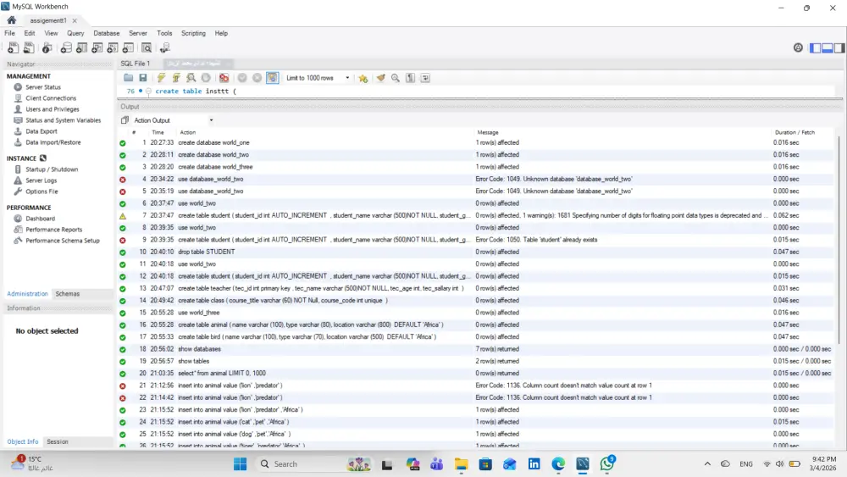Select the SQL File 1 tab
This screenshot has height=477, width=847.
tap(135, 64)
